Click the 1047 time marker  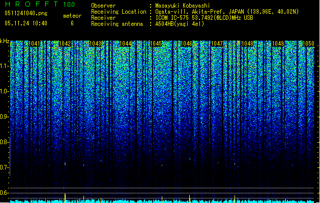click(x=217, y=44)
